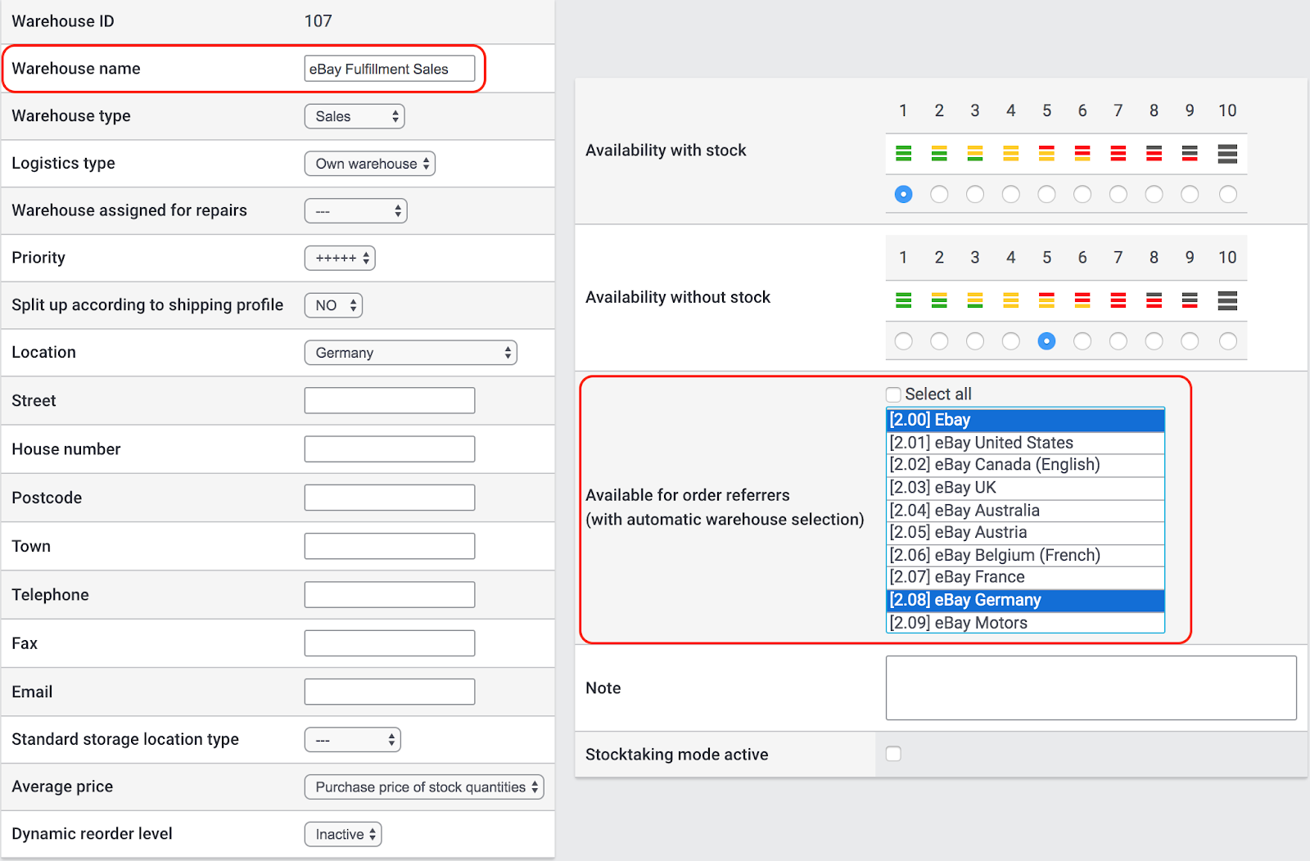
Task: Open Split up according to shipping profile dropdown
Action: (333, 305)
